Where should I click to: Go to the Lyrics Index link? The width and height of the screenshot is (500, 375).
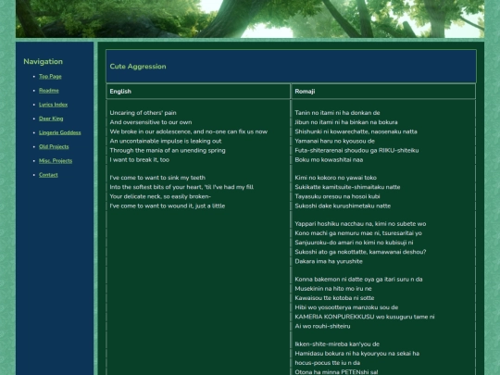54,105
